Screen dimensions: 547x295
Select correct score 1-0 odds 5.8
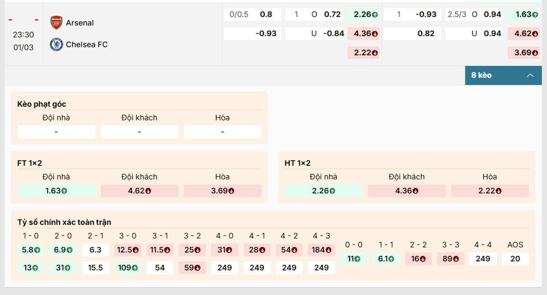click(31, 250)
